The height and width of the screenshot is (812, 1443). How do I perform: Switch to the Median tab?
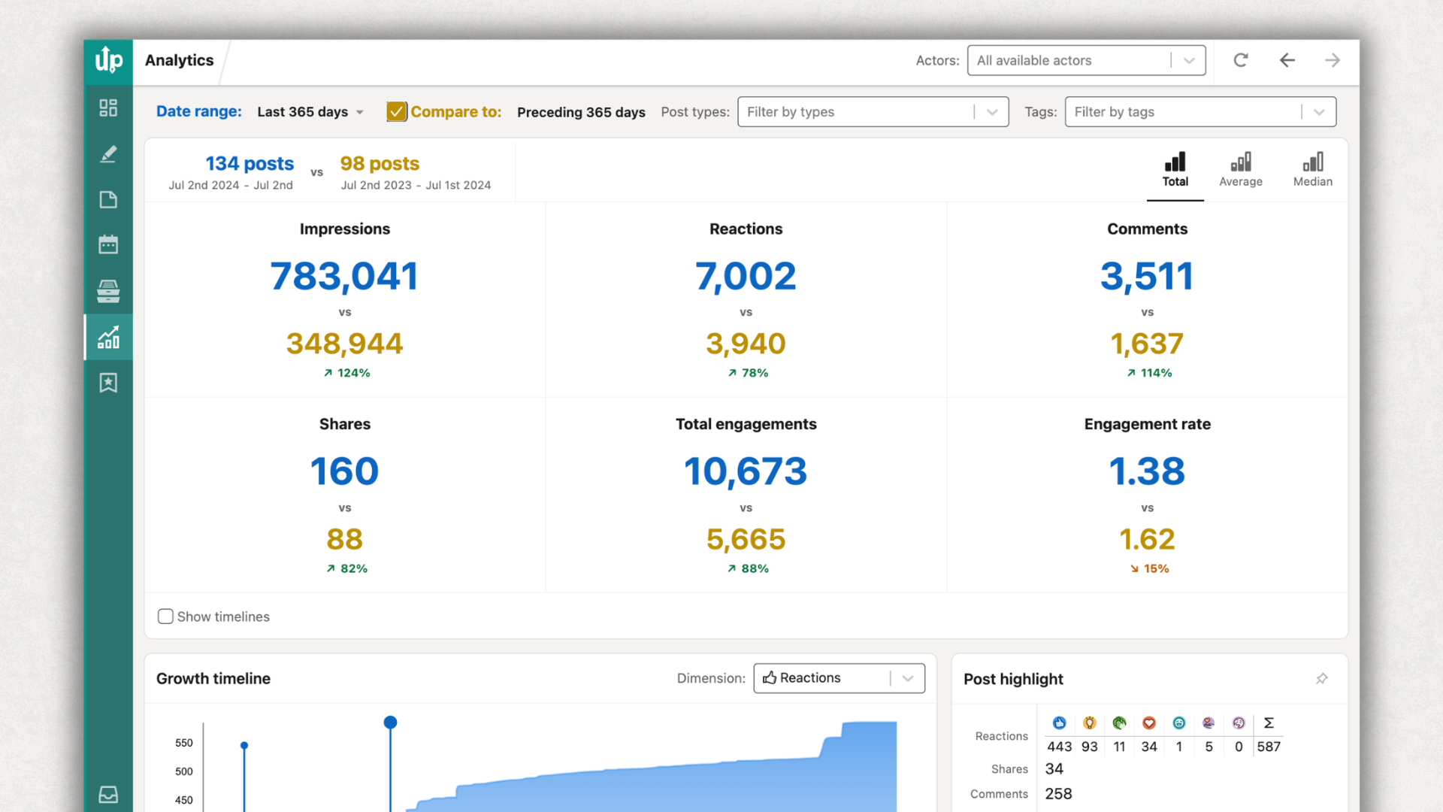click(1313, 170)
